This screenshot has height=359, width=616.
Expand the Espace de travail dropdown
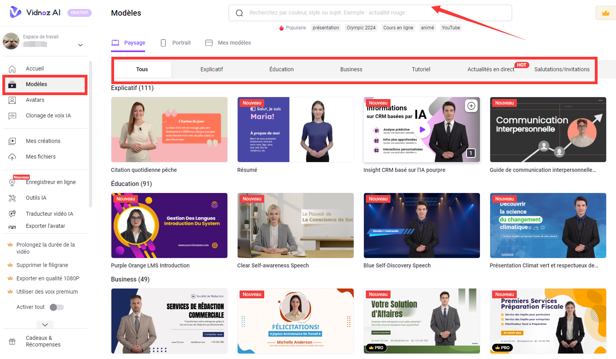click(x=80, y=45)
